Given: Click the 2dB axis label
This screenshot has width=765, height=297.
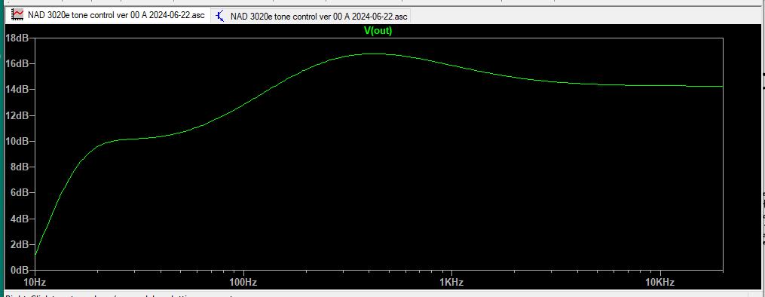Looking at the screenshot, I should [19, 244].
